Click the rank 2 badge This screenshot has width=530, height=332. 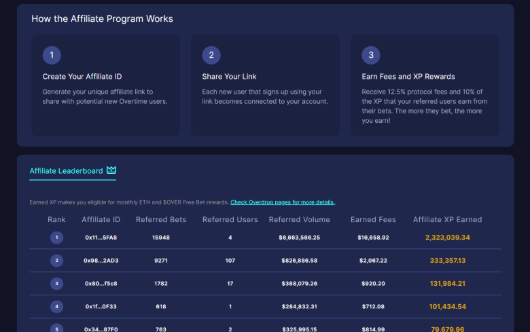(56, 260)
